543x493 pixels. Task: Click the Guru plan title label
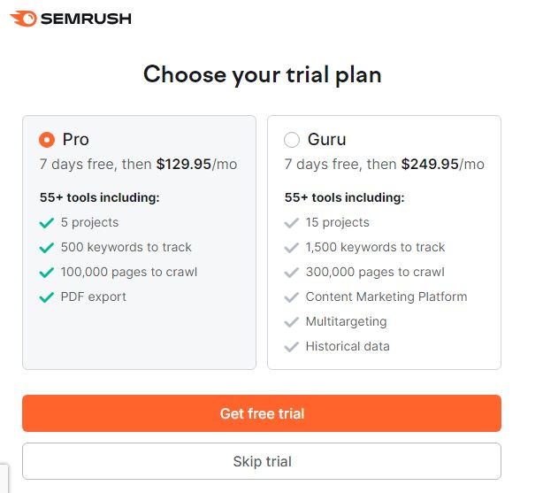(326, 139)
